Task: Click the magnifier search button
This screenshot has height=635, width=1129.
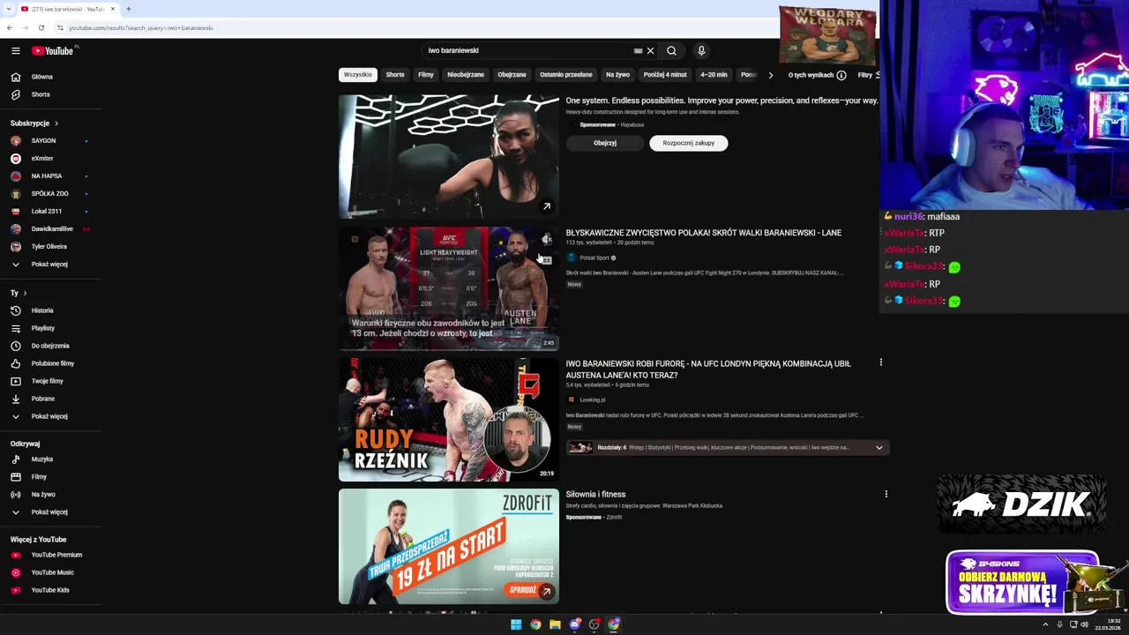Action: click(671, 50)
